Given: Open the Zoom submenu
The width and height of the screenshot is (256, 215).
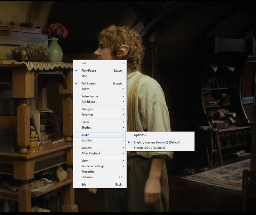Looking at the screenshot, I should click(x=100, y=89).
